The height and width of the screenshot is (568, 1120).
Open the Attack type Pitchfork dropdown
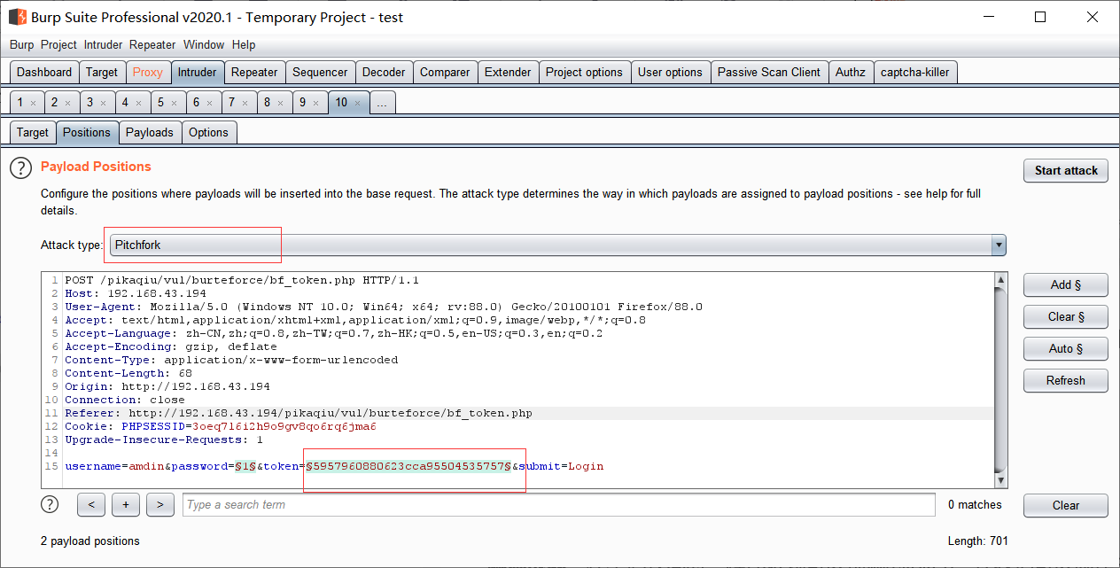pyautogui.click(x=557, y=245)
